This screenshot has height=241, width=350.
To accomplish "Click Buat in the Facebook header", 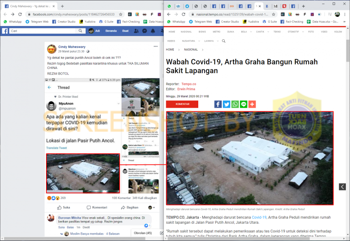I will [x=125, y=31].
